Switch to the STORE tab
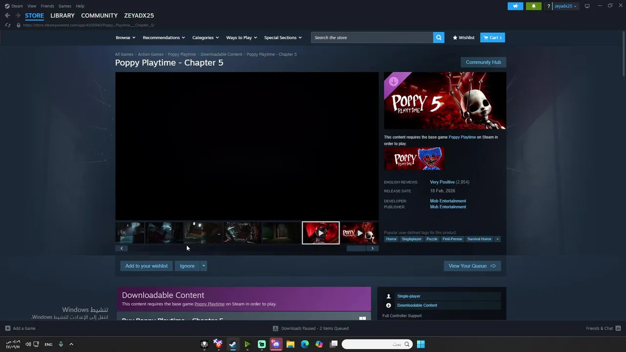 (34, 16)
